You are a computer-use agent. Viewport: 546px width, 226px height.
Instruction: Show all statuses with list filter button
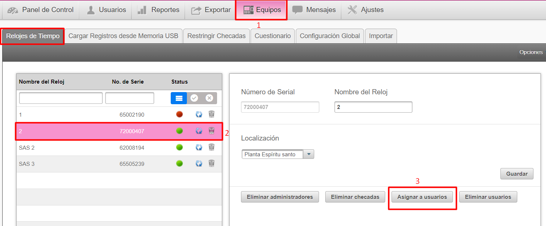tap(179, 98)
